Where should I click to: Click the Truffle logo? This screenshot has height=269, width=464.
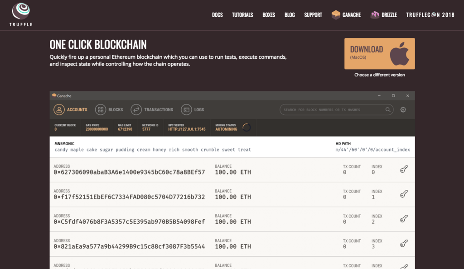(x=21, y=14)
